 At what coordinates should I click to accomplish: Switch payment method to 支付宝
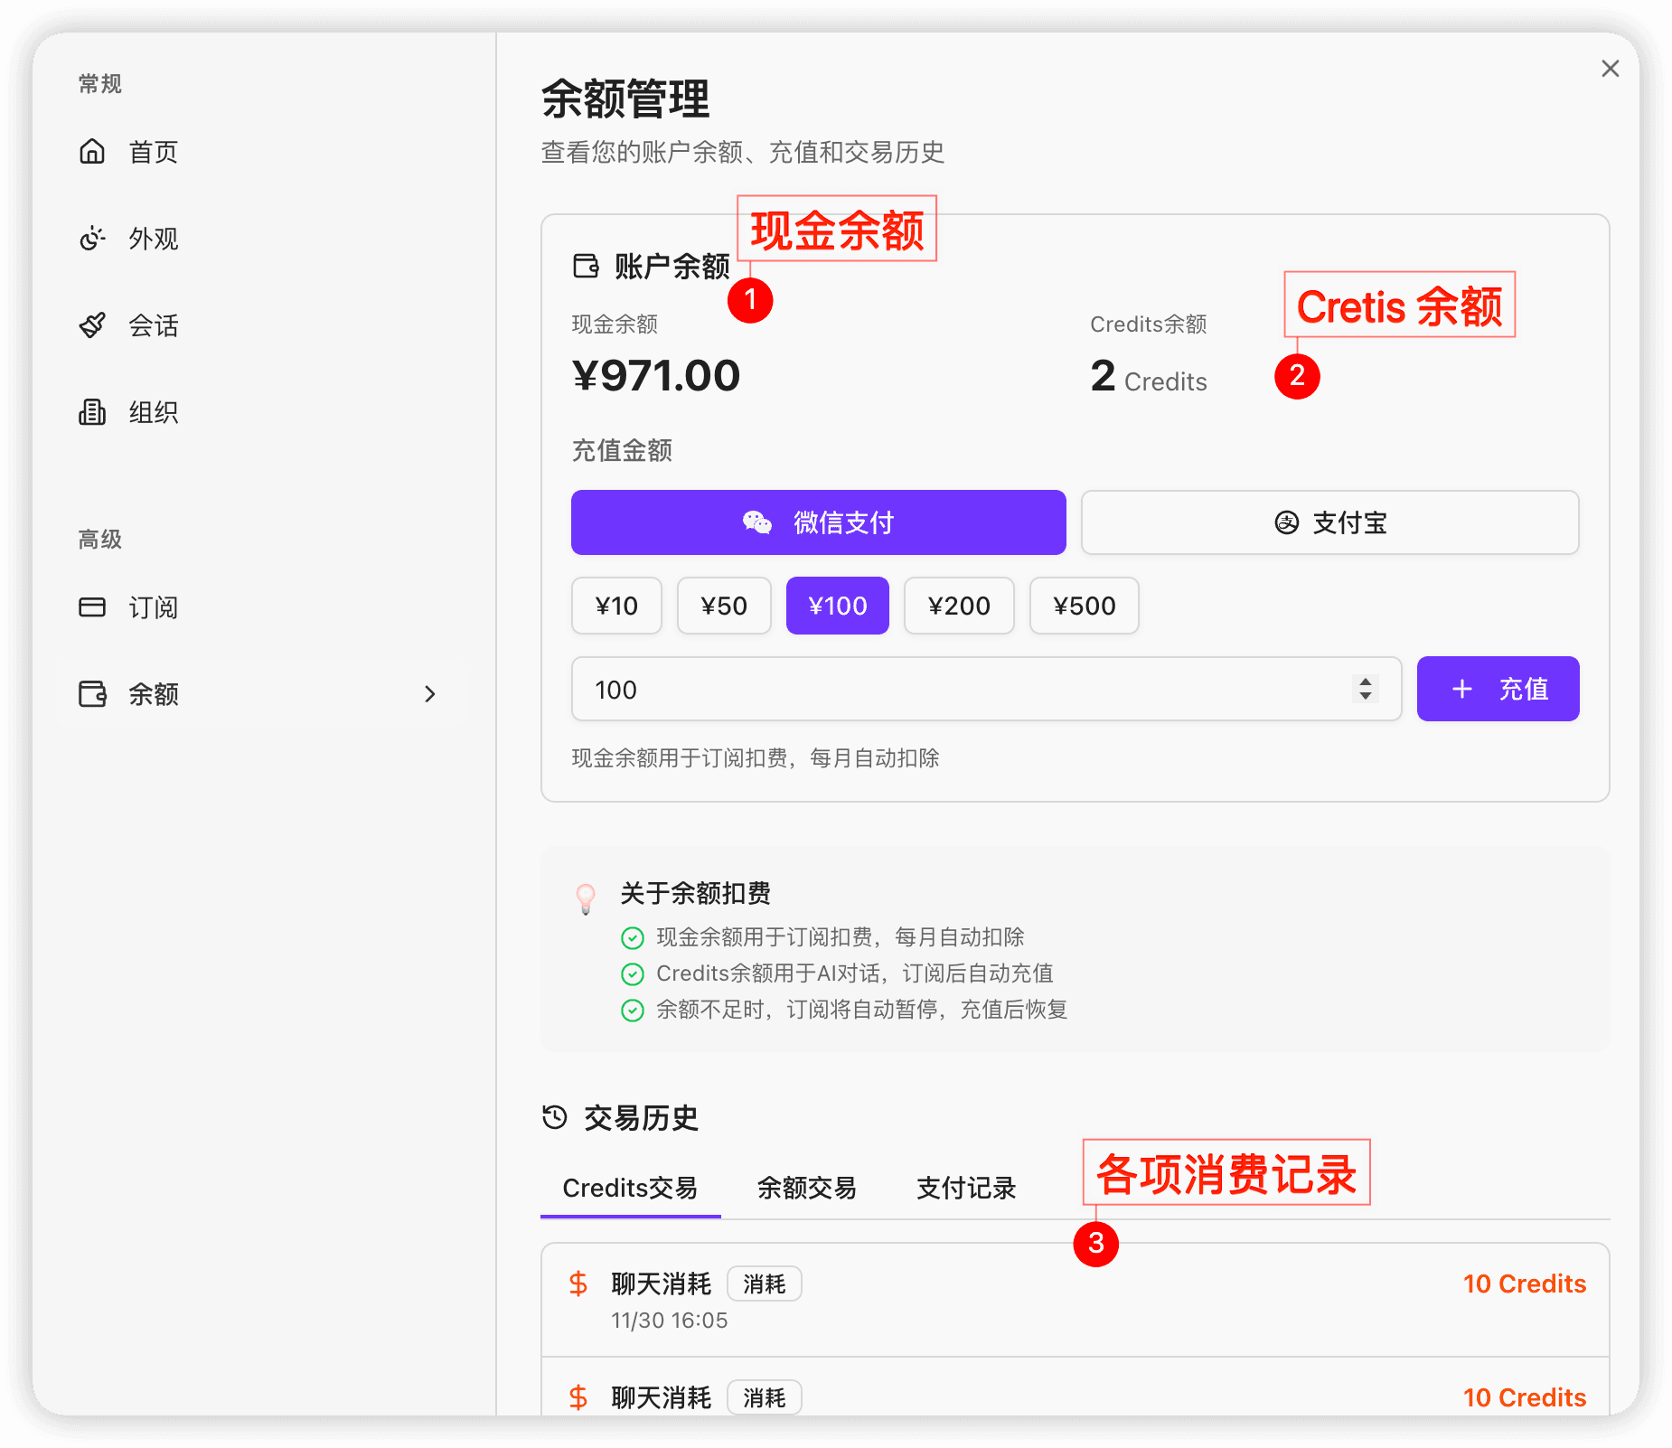click(1329, 522)
